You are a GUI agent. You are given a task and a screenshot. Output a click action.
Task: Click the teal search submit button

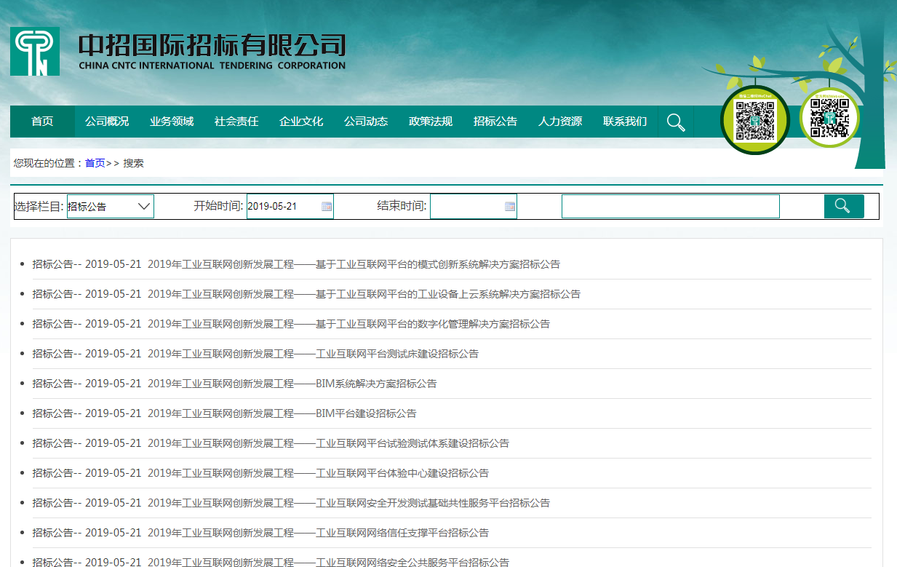(x=843, y=206)
